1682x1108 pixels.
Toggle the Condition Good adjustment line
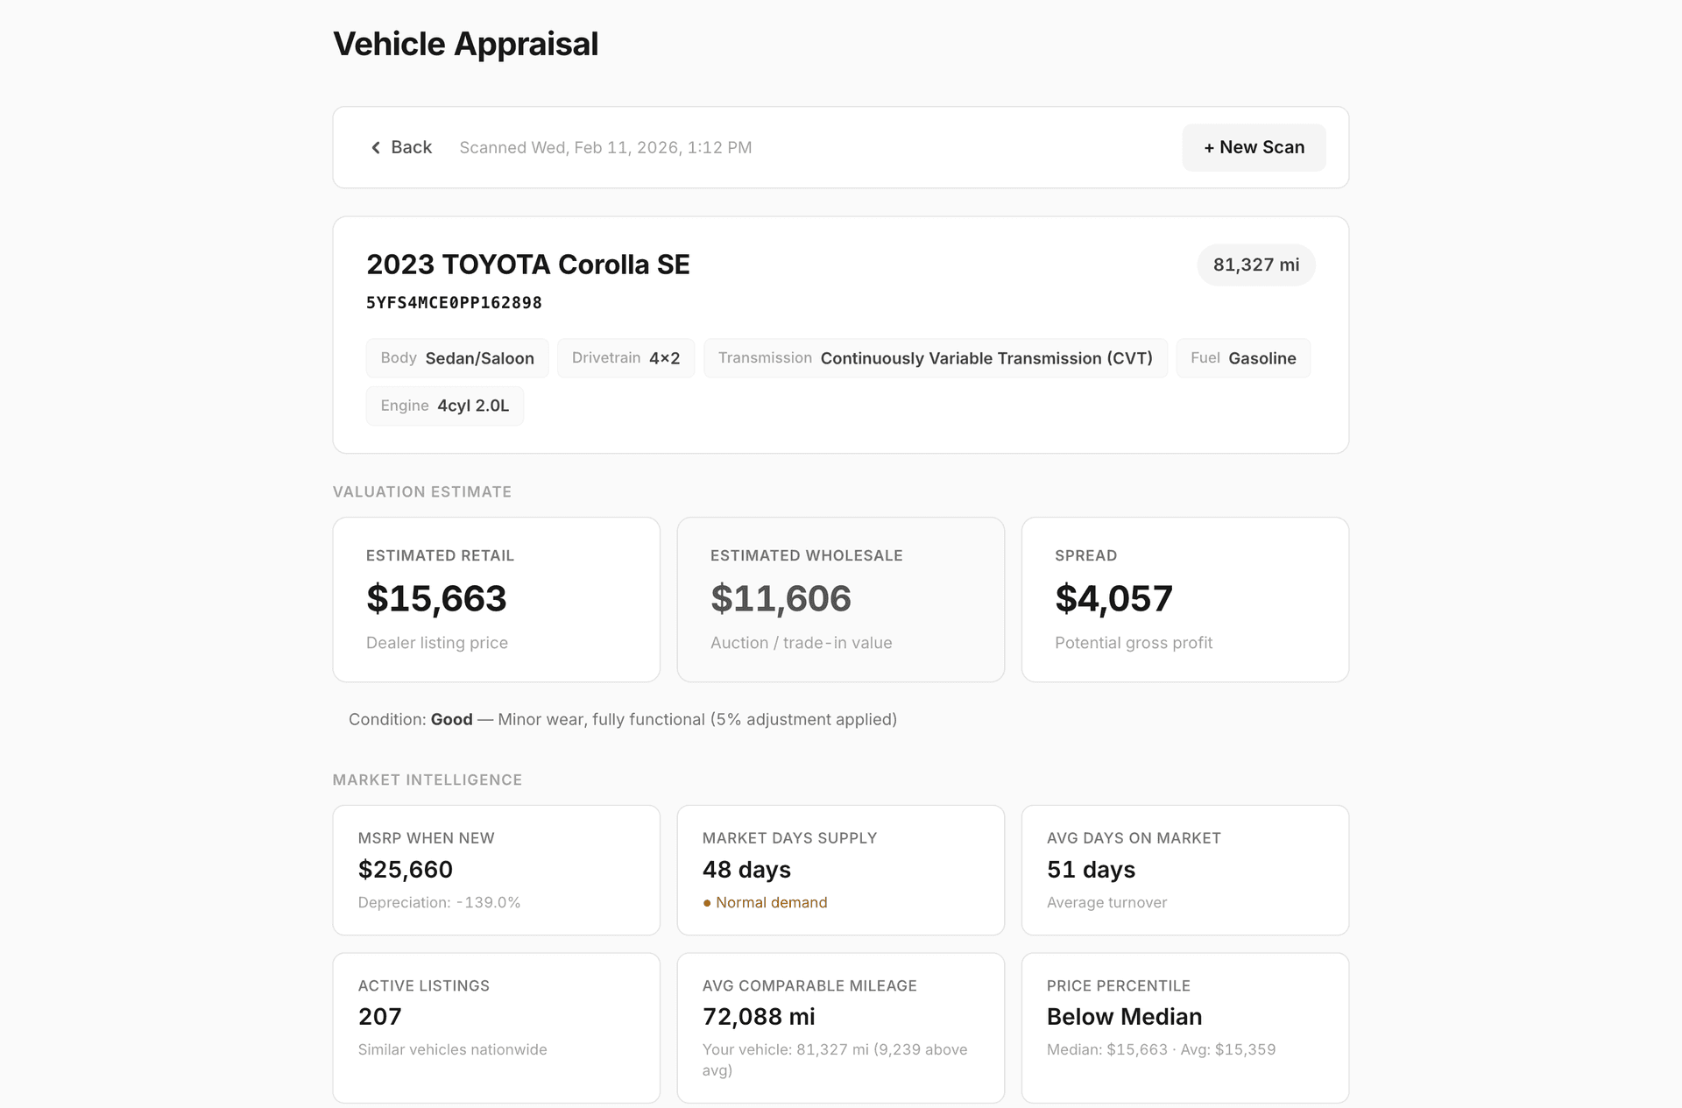click(x=622, y=718)
